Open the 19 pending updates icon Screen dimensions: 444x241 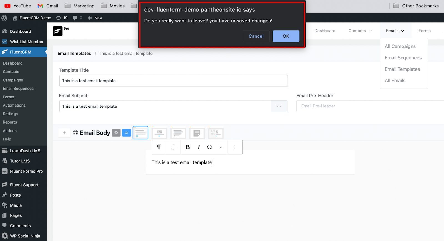coord(62,18)
